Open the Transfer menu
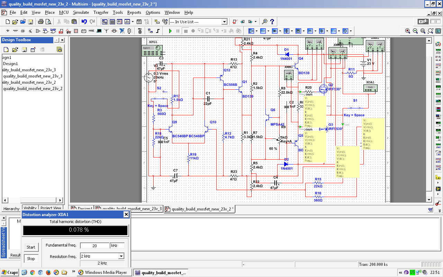The height and width of the screenshot is (277, 443). (x=101, y=12)
